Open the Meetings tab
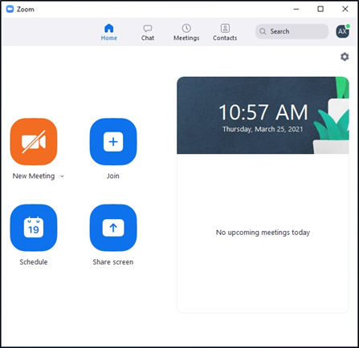Viewport: 359px width, 348px height. (186, 32)
